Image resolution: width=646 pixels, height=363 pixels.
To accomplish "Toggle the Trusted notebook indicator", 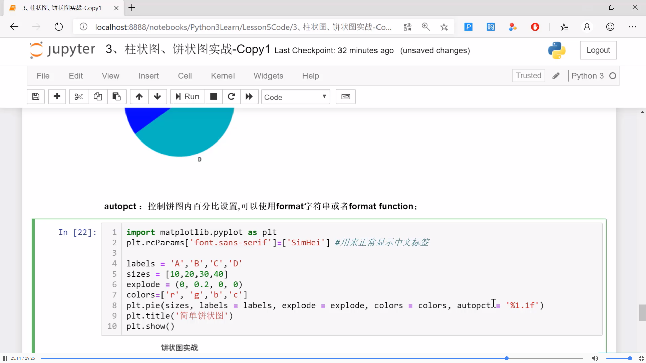I will (528, 76).
